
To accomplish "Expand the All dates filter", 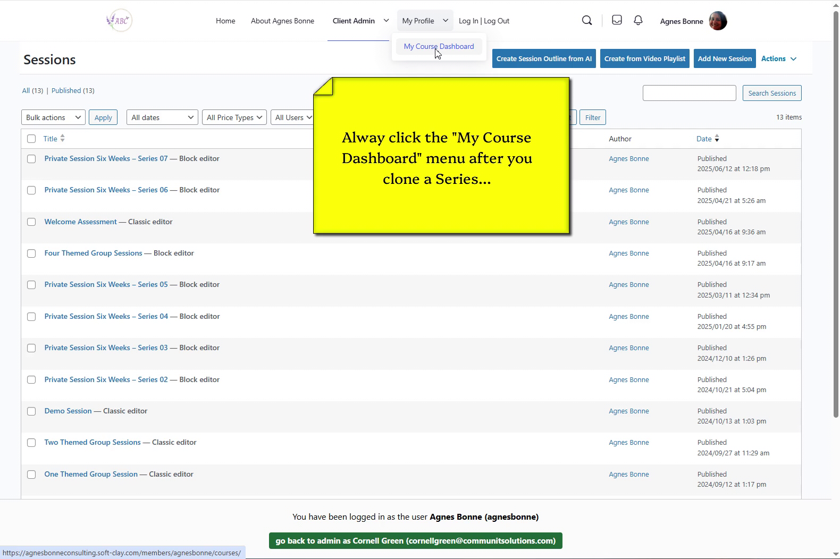I will [x=162, y=117].
